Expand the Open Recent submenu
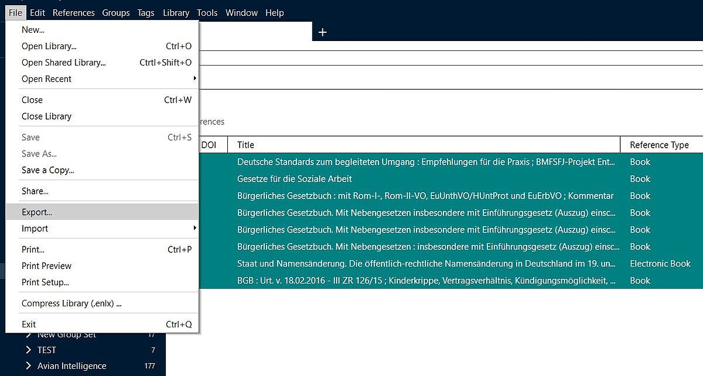 (102, 78)
